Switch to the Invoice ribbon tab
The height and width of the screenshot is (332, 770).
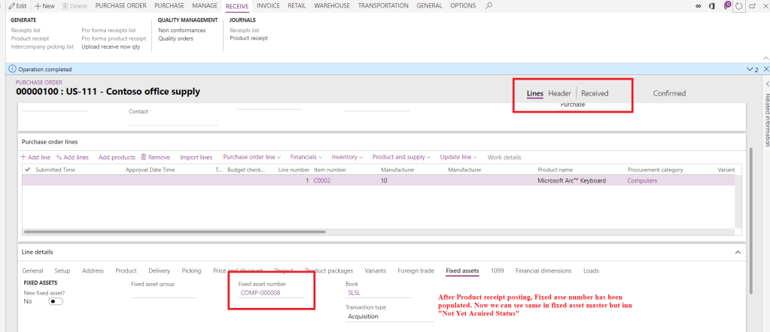click(x=268, y=6)
